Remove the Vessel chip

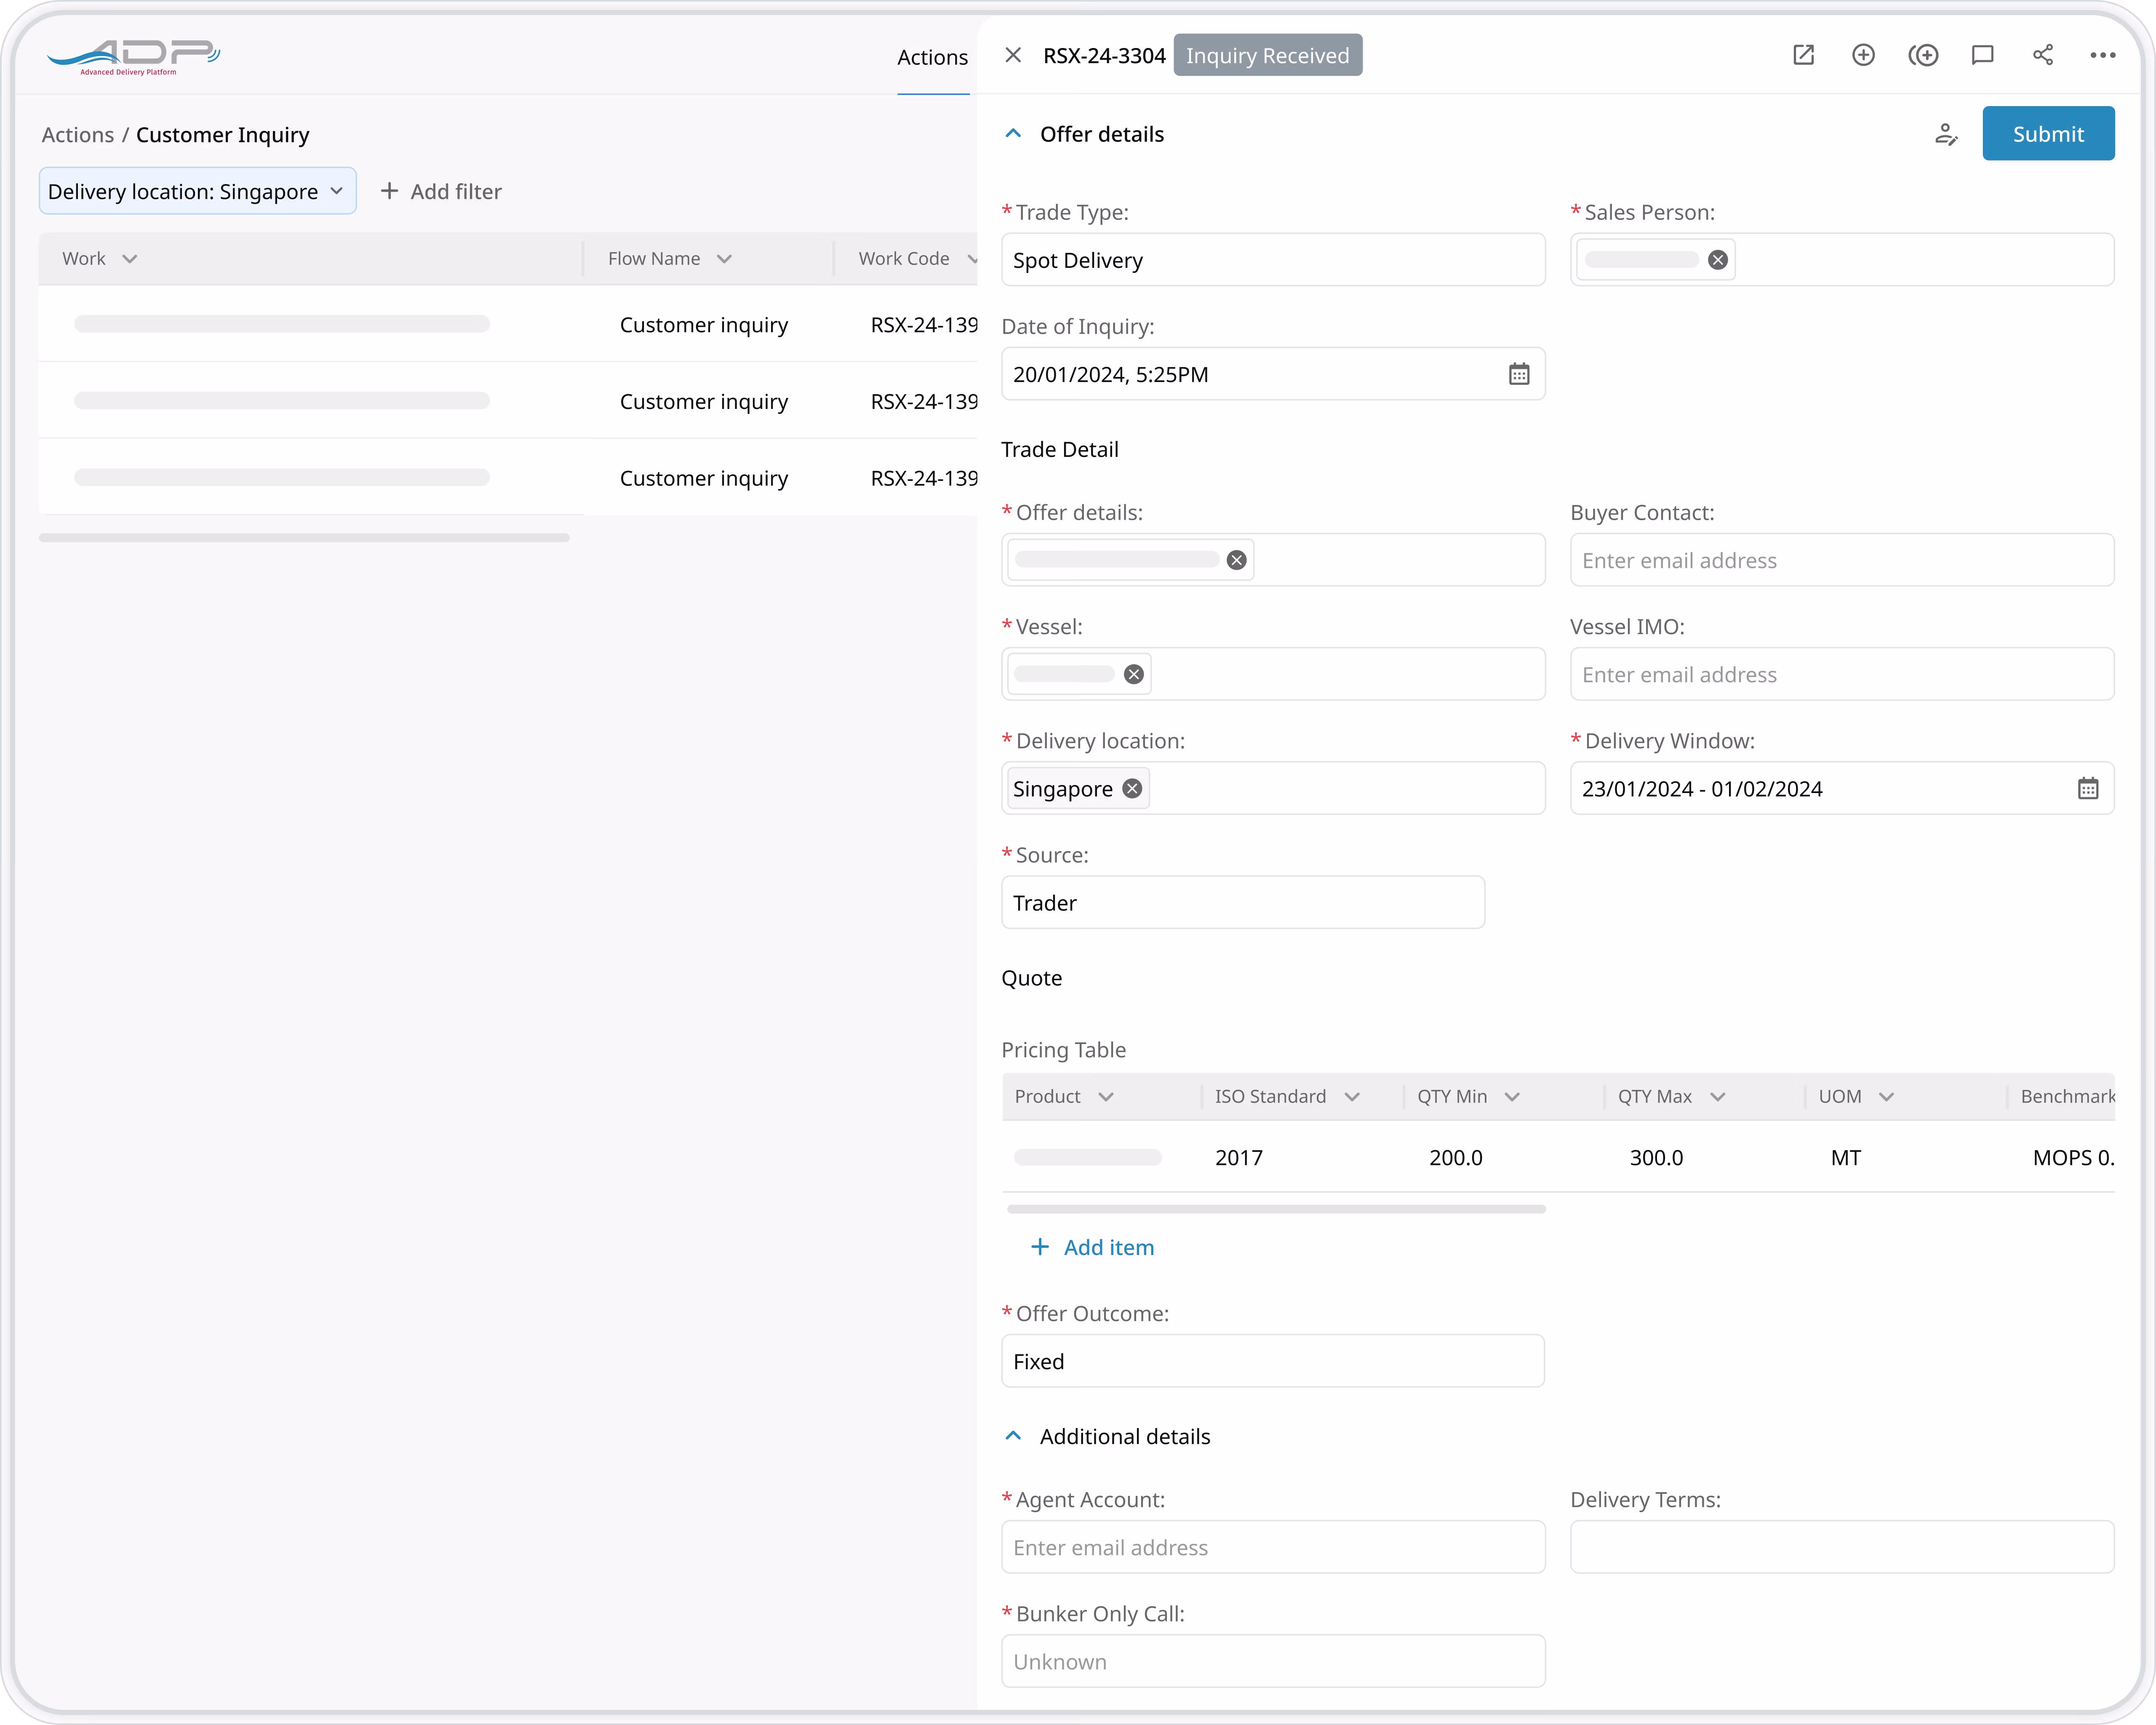pyautogui.click(x=1134, y=674)
